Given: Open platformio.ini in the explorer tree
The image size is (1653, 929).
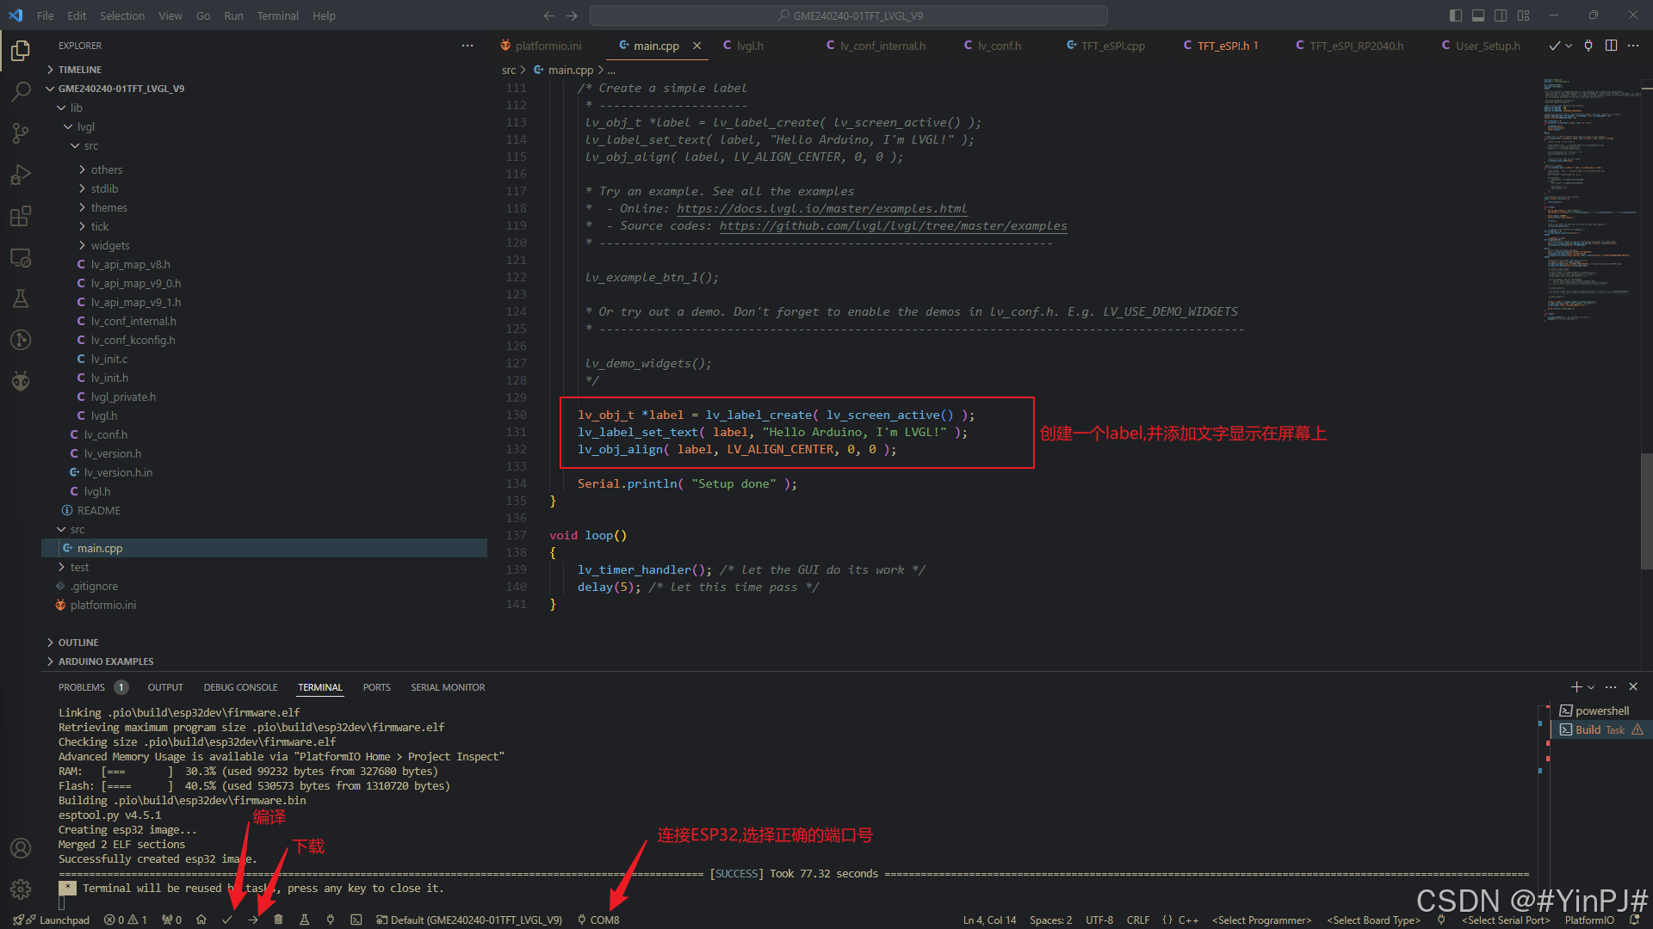Looking at the screenshot, I should [x=103, y=605].
